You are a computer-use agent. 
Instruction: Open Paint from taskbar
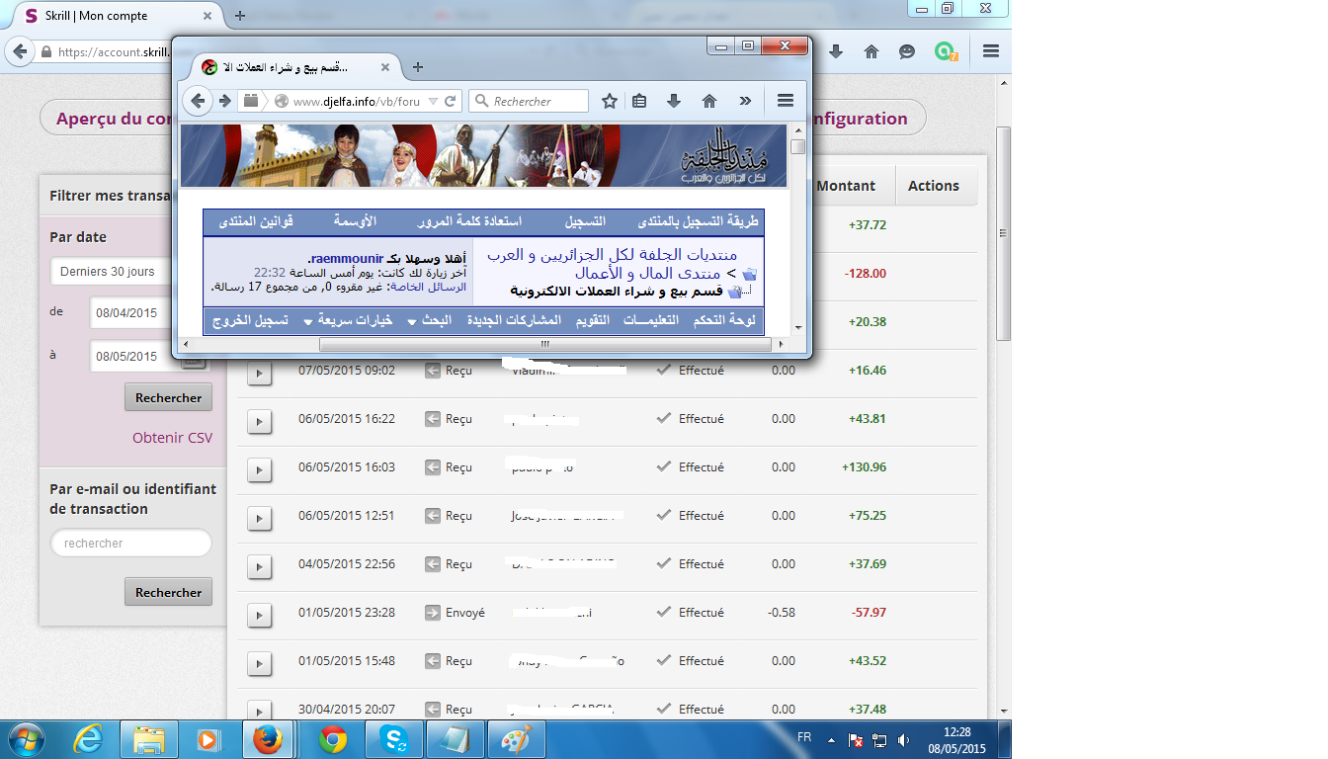(516, 739)
